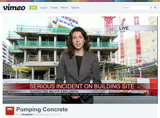Click the 4 months ago timestamp
Image resolution: width=160 pixels, height=118 pixels.
coord(44,115)
